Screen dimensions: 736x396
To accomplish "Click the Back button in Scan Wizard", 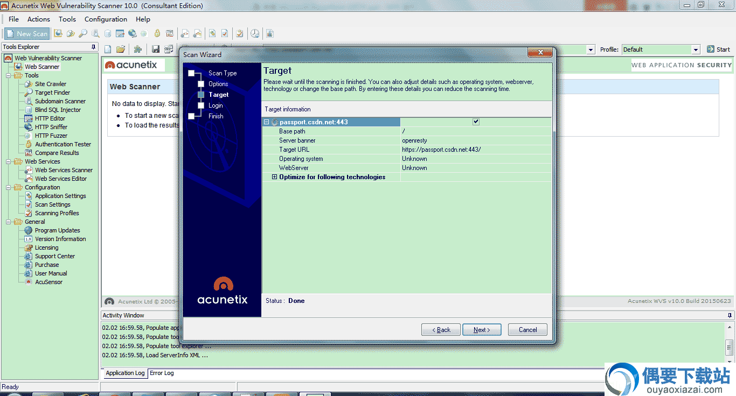I will point(441,330).
